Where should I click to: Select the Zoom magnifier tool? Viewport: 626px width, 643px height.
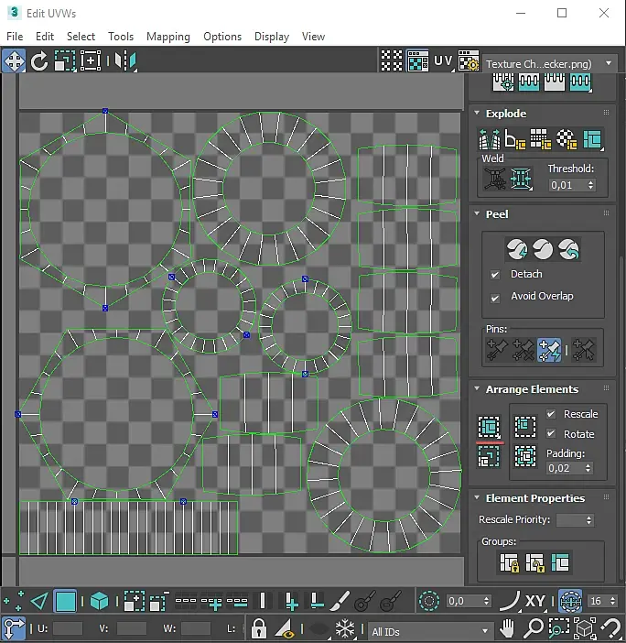click(534, 628)
